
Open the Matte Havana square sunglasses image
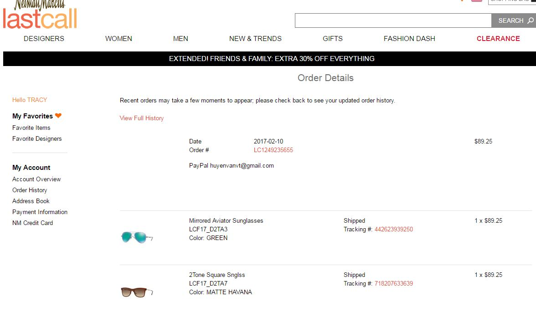point(136,291)
